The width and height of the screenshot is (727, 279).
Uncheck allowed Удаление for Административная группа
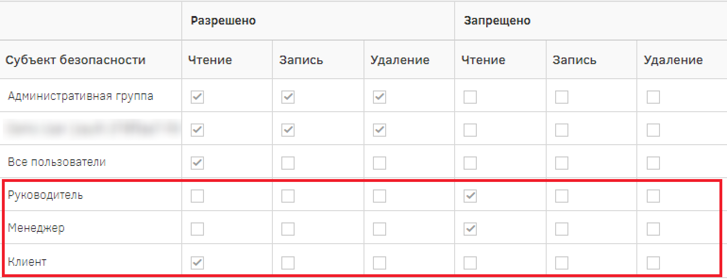tap(380, 97)
